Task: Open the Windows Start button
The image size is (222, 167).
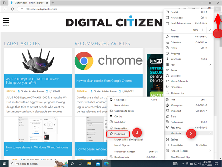Action: point(4,164)
